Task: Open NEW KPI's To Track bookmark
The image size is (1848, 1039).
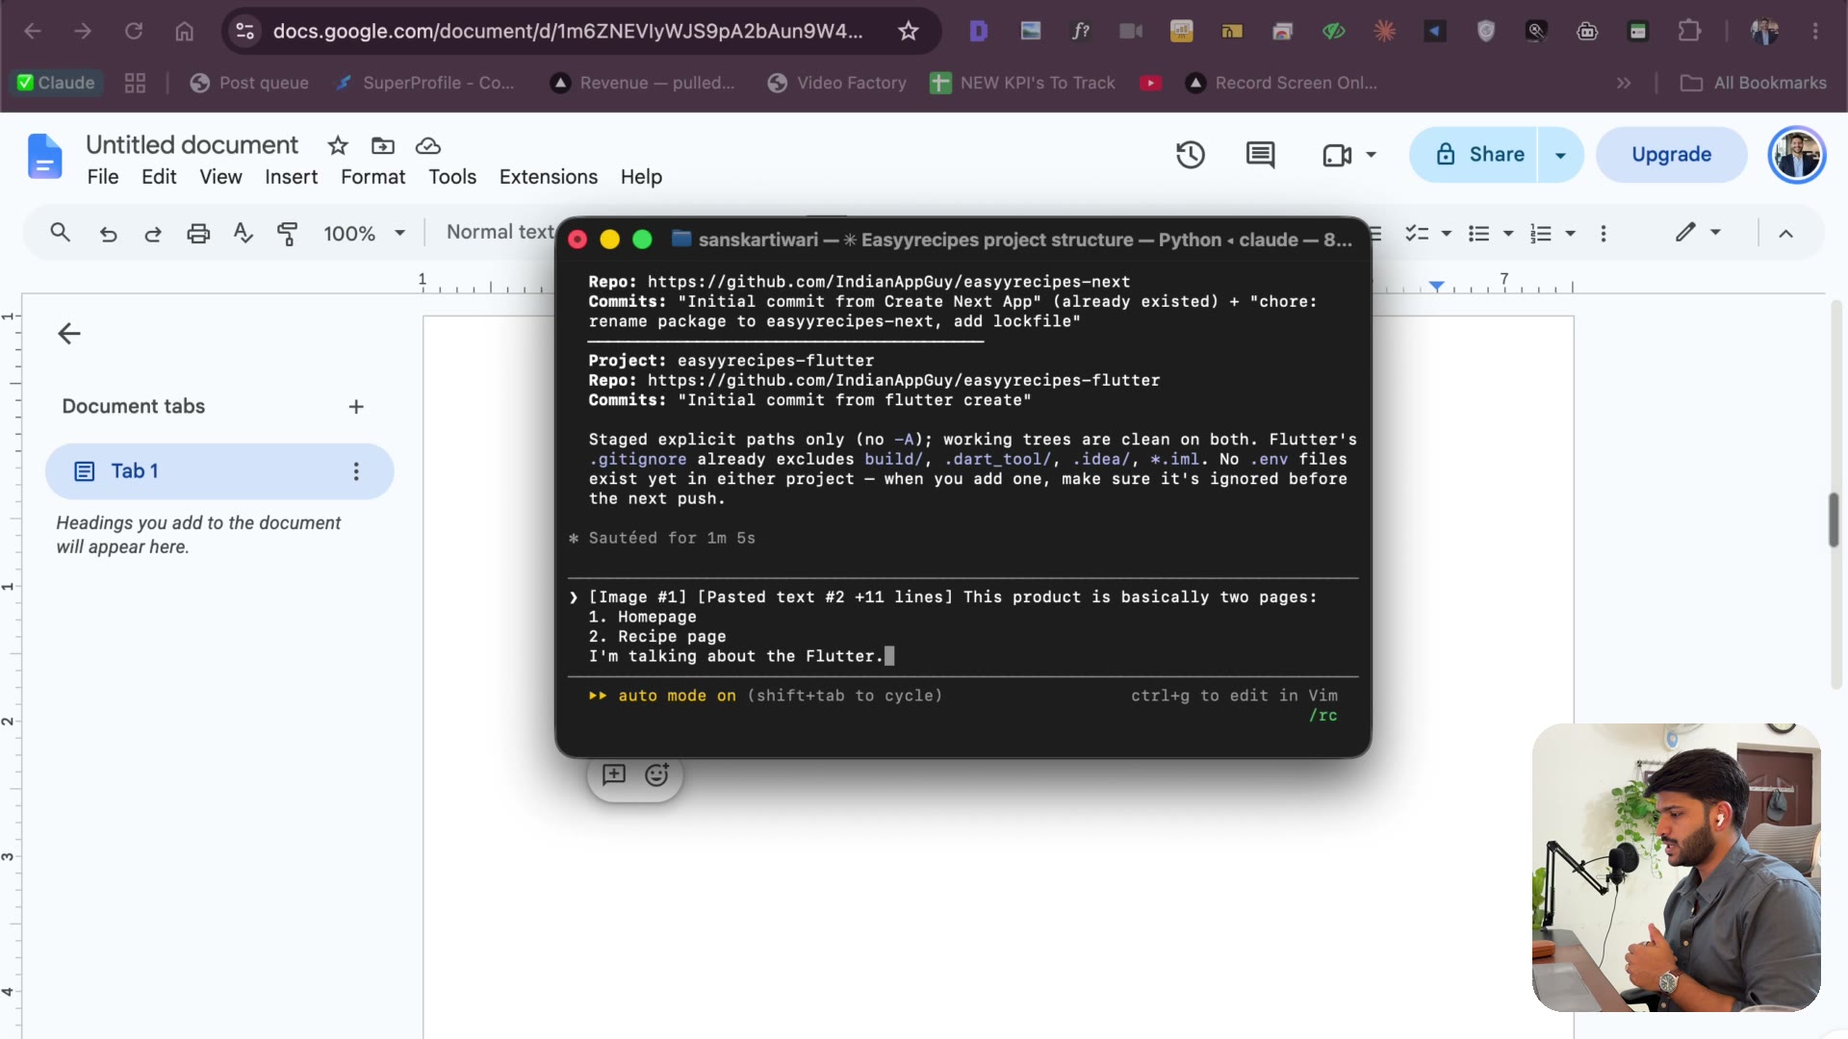Action: click(1022, 84)
